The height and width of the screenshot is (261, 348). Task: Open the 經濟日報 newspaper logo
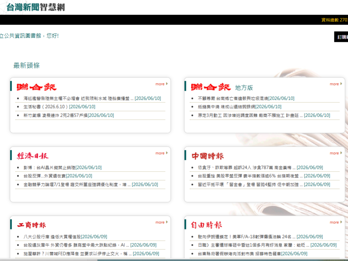(x=33, y=156)
